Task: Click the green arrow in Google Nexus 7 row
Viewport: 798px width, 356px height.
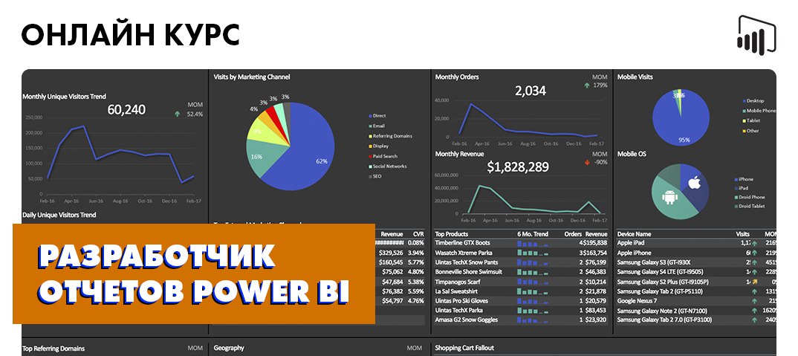Action: (x=754, y=301)
